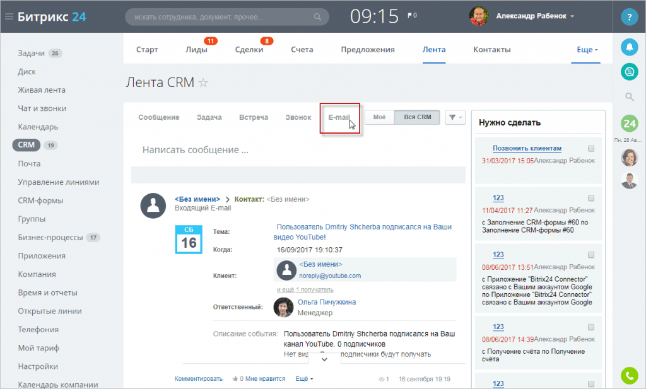Open the filter dropdown arrow

pos(460,118)
